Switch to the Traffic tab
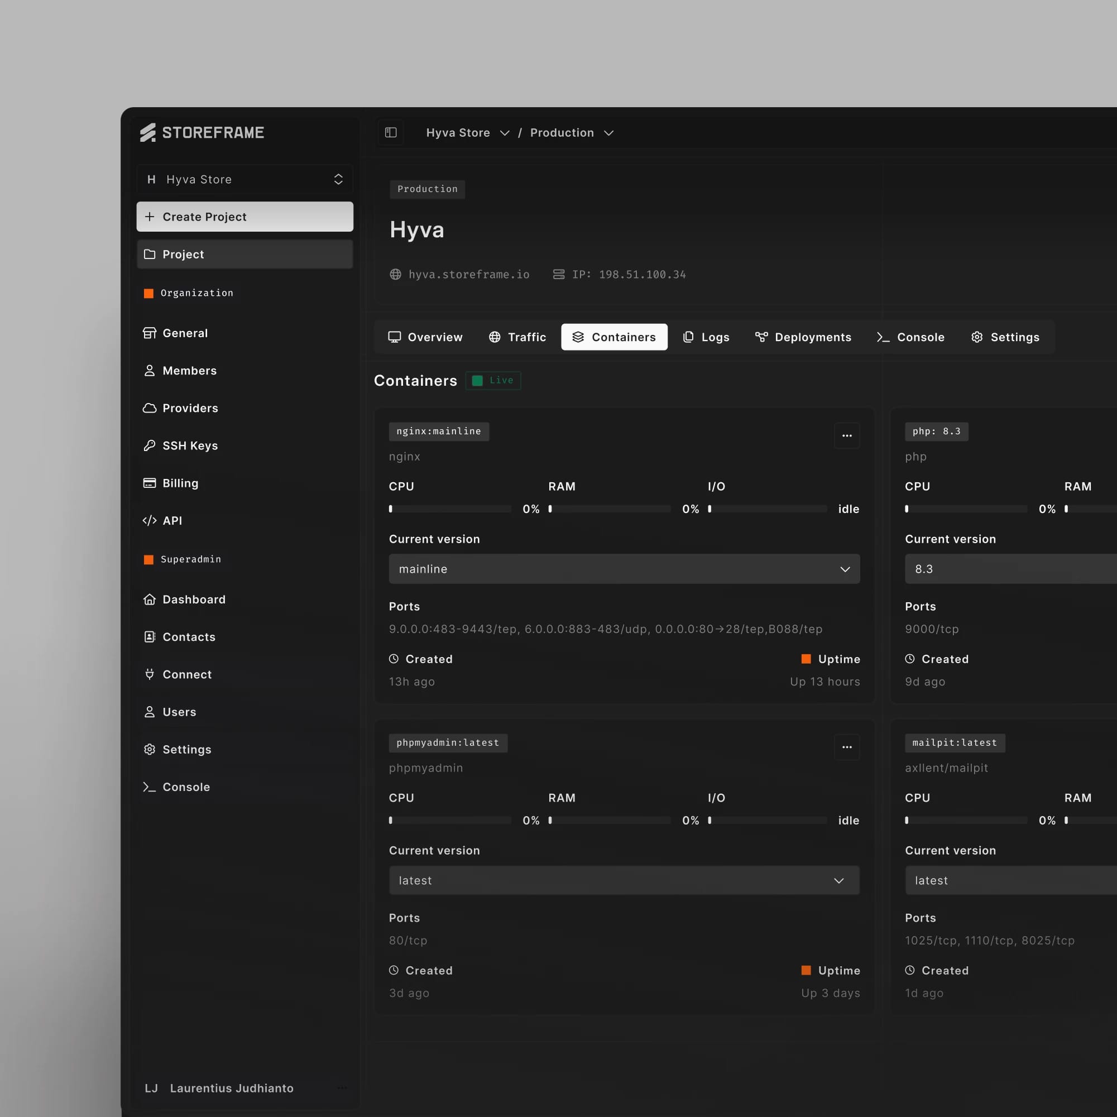 [x=517, y=337]
